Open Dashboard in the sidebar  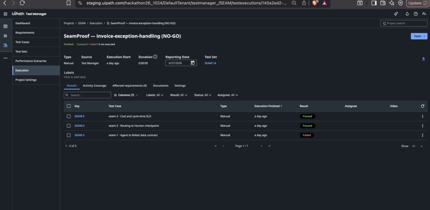coord(36,24)
